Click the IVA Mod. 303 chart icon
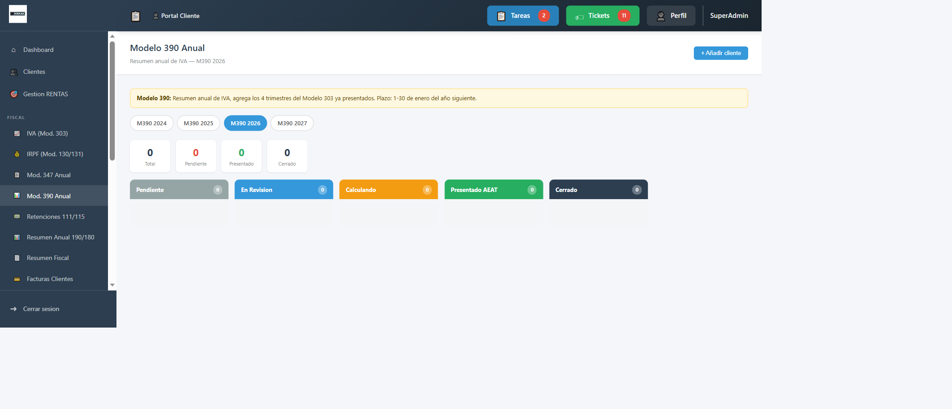This screenshot has height=409, width=952. [17, 133]
